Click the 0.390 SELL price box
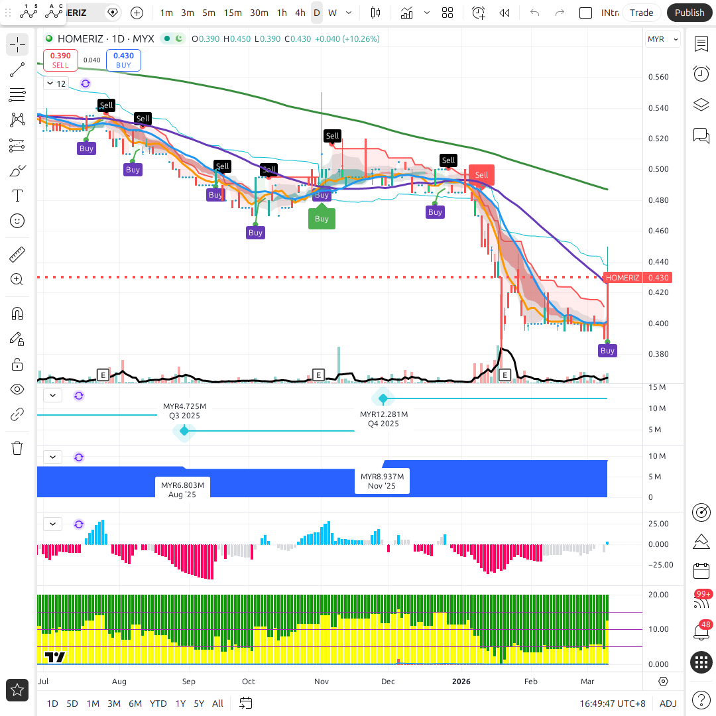 pos(60,60)
